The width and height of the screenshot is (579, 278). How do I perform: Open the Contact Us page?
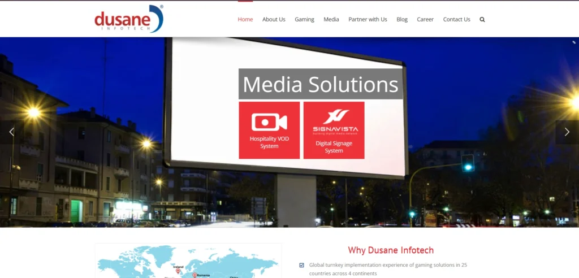457,20
